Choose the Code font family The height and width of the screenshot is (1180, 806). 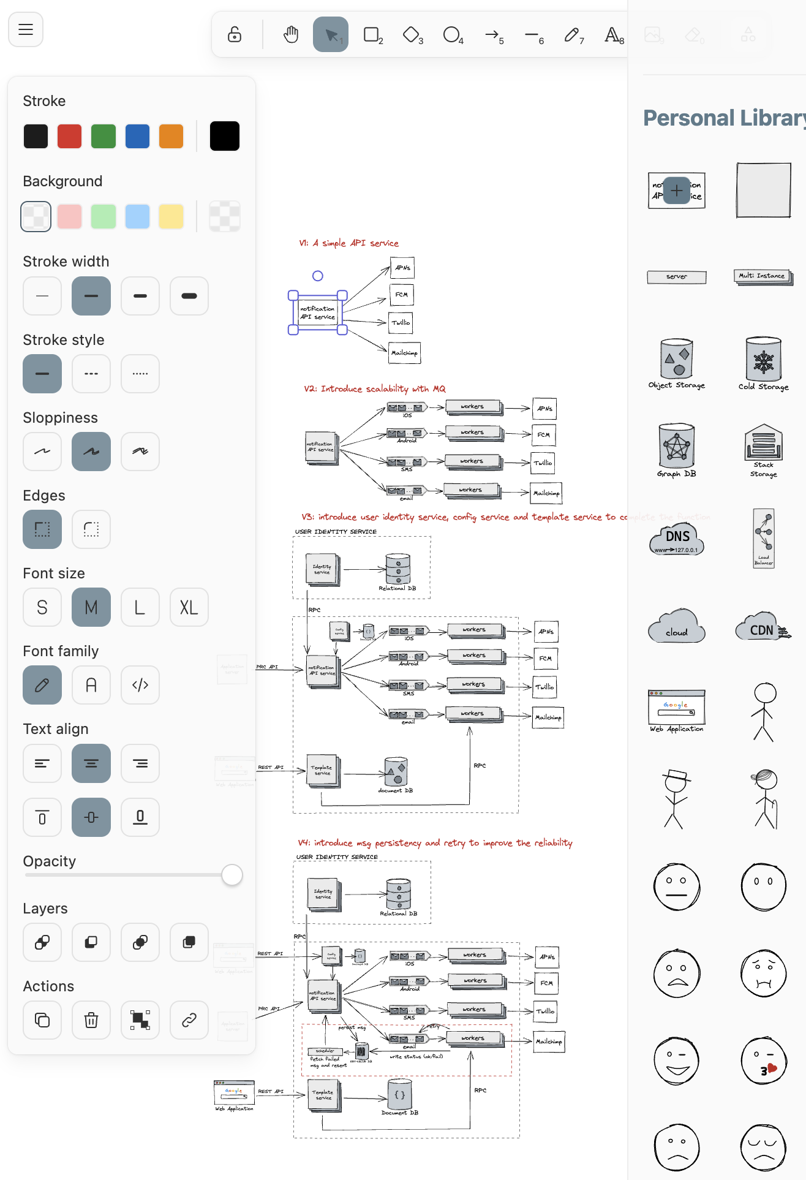(x=140, y=685)
